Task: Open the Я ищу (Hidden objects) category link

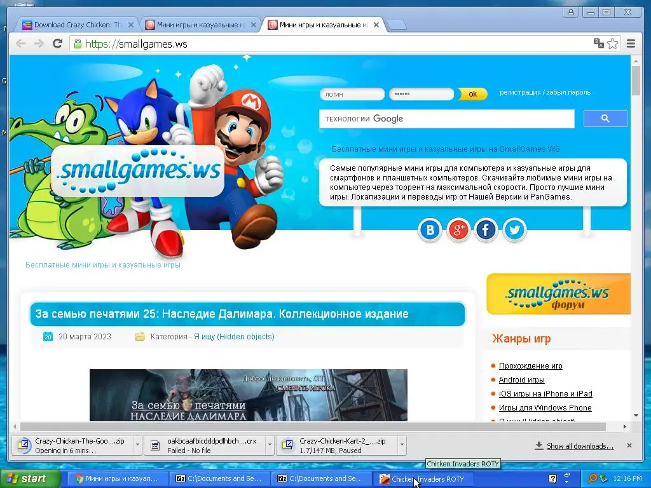Action: [234, 337]
